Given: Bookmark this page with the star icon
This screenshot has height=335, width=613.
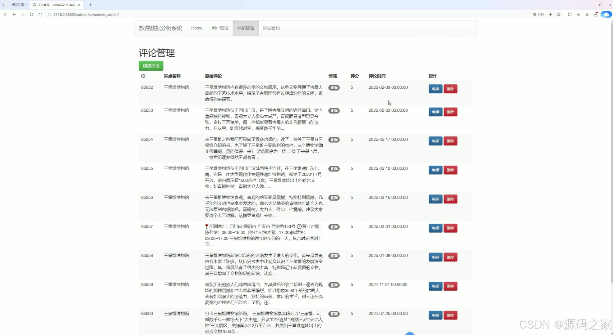Looking at the screenshot, I should (559, 14).
